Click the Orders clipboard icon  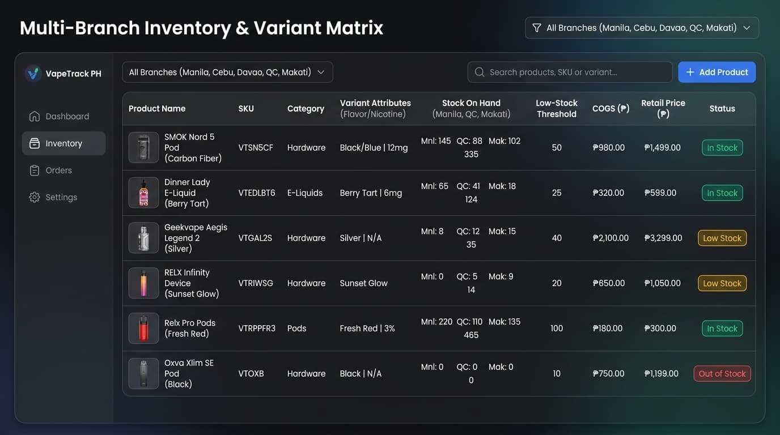(35, 170)
